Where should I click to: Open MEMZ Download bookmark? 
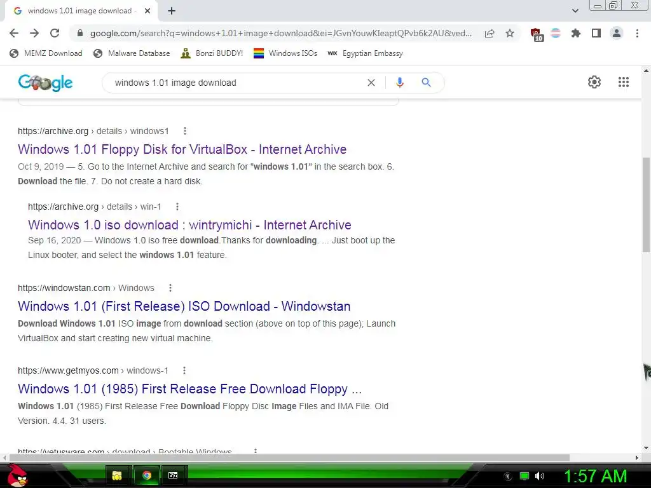point(46,53)
